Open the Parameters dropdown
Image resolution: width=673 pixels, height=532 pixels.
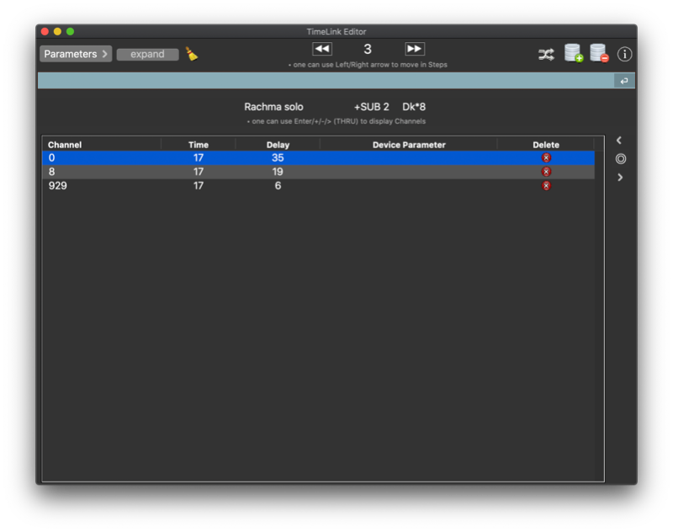coord(76,54)
